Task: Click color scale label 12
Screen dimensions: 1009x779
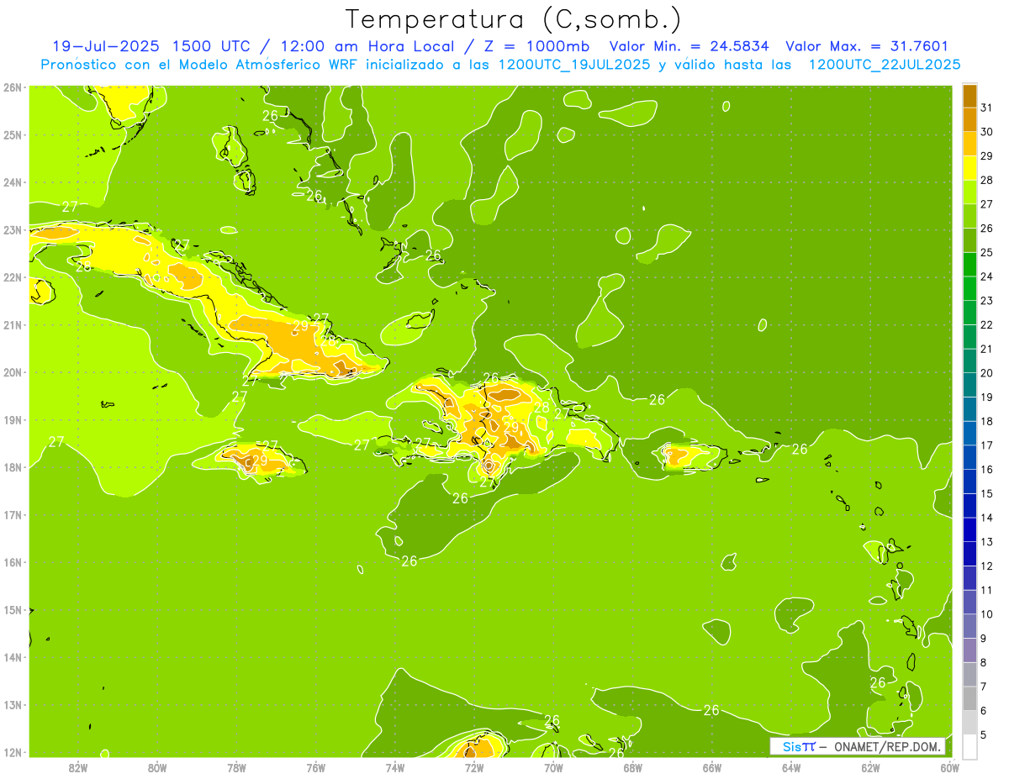Action: (987, 566)
